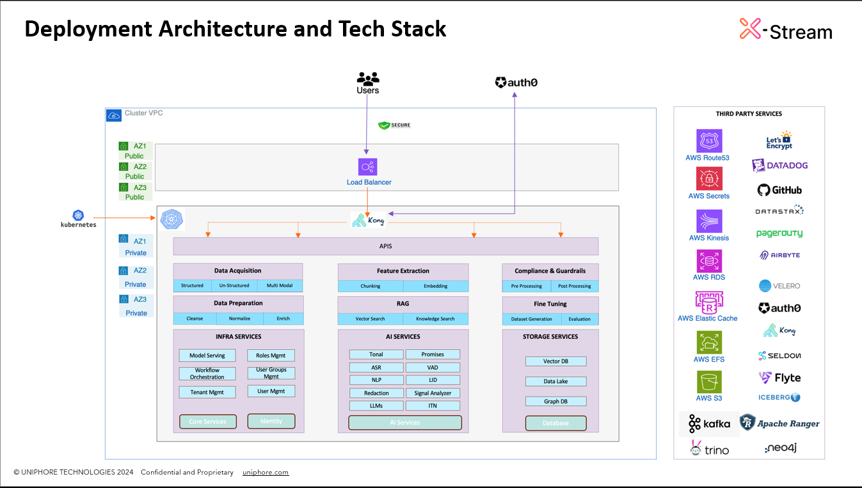
Task: Select the AWS Route53 icon
Action: tap(709, 141)
